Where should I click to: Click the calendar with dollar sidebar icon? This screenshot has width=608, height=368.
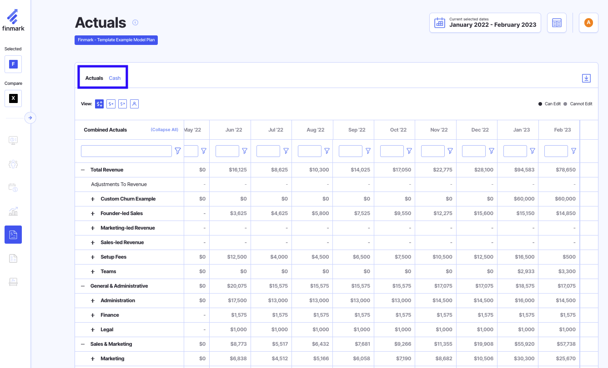click(13, 187)
